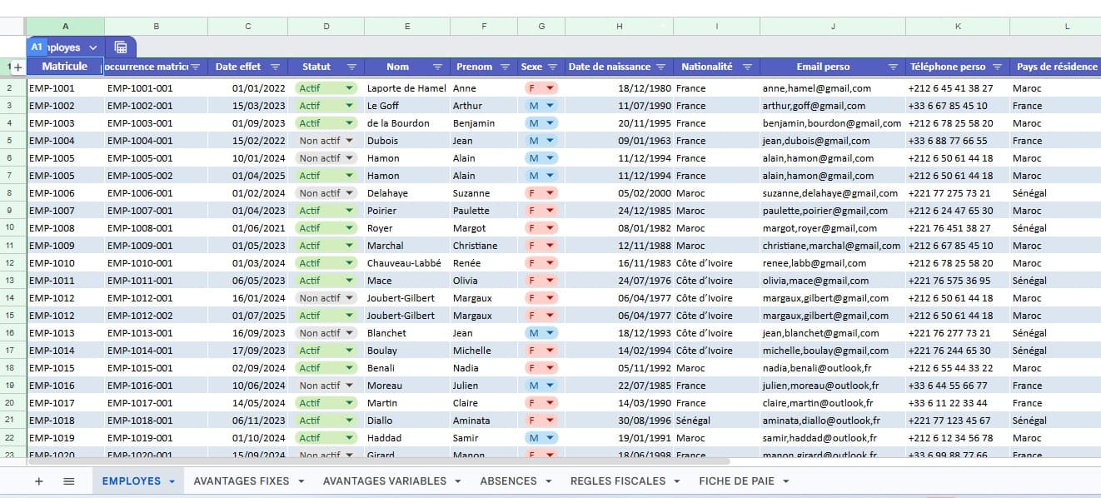This screenshot has height=498, width=1101.
Task: Select Sénégal nationality cell for Diallo
Action: click(x=716, y=421)
